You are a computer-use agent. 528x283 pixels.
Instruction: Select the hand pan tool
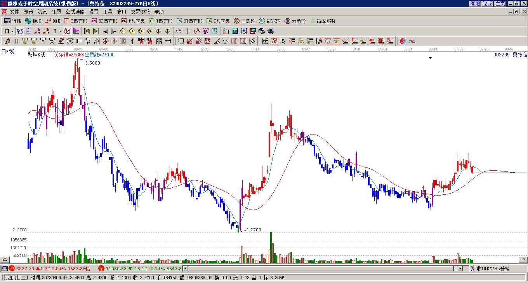click(179, 31)
